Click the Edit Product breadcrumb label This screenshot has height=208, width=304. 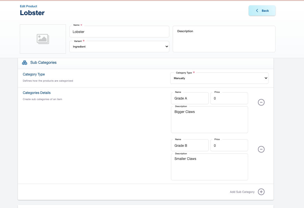(28, 6)
